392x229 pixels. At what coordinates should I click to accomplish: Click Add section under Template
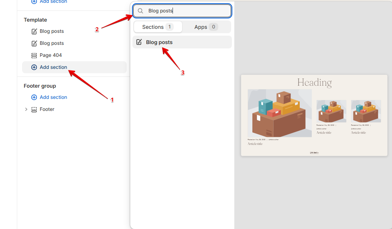(74, 67)
